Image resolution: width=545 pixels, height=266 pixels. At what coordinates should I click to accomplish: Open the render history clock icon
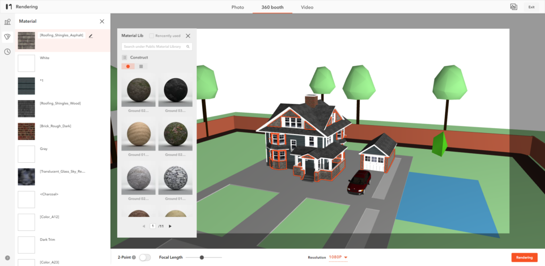pyautogui.click(x=7, y=52)
